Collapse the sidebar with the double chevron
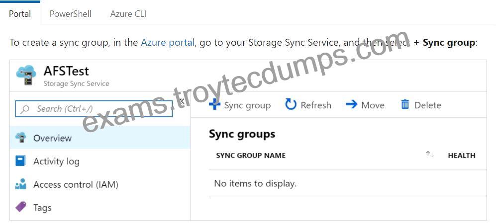The image size is (496, 223). pyautogui.click(x=181, y=101)
